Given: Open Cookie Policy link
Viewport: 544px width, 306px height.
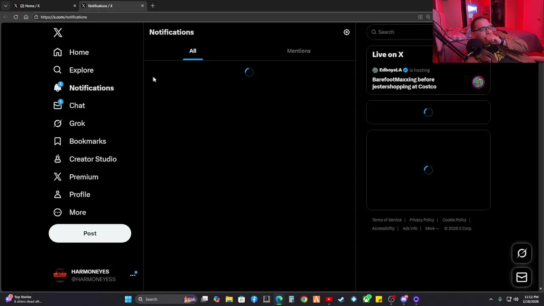Looking at the screenshot, I should click(x=454, y=220).
